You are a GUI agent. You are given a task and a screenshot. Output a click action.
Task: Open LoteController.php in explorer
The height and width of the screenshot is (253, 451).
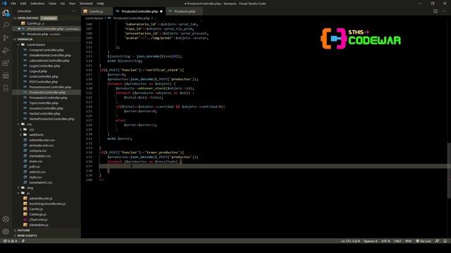(44, 77)
